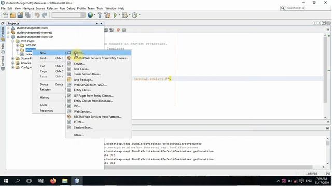Open the run configuration combo box
This screenshot has height=186, width=332.
[x=68, y=15]
